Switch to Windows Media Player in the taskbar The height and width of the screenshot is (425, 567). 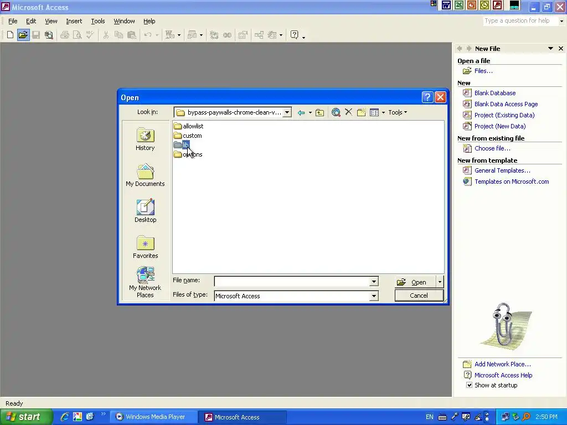pos(154,417)
